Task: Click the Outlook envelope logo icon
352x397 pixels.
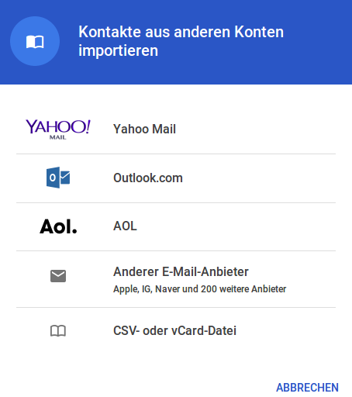Action: pyautogui.click(x=58, y=178)
